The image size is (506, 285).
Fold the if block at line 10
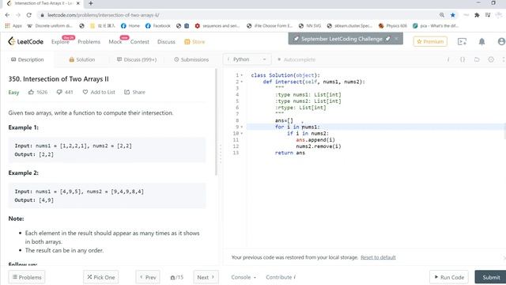242,134
